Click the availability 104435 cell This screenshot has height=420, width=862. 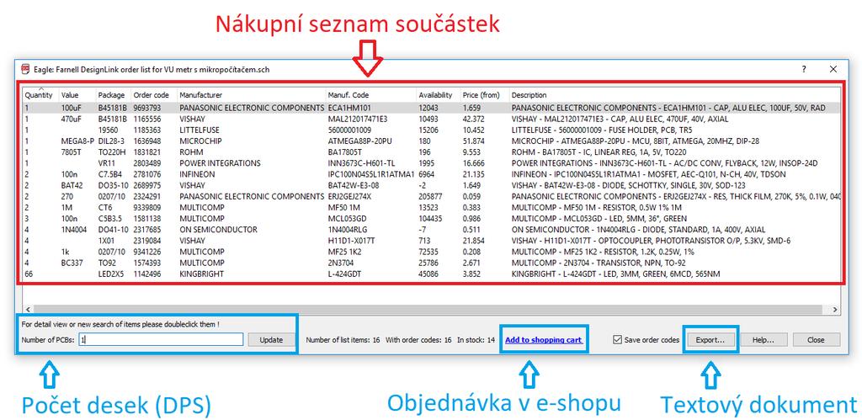pos(430,218)
